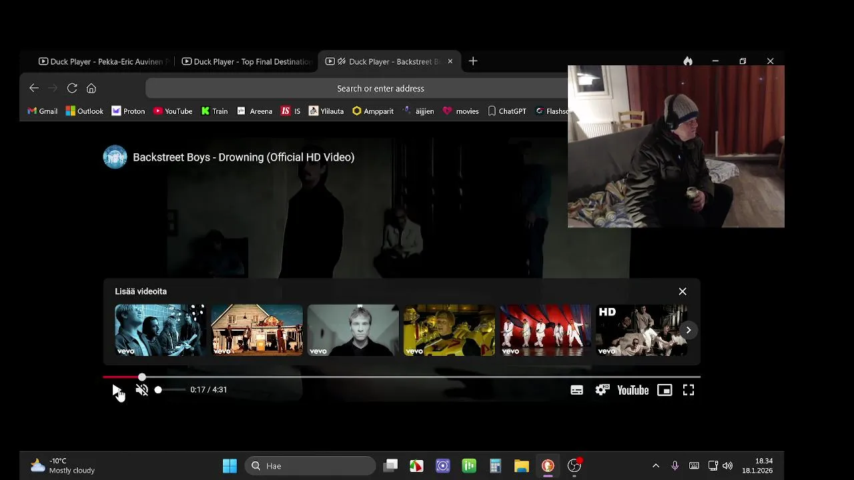Open the Proton bookmark
Screen dimensions: 854x480
coord(128,111)
